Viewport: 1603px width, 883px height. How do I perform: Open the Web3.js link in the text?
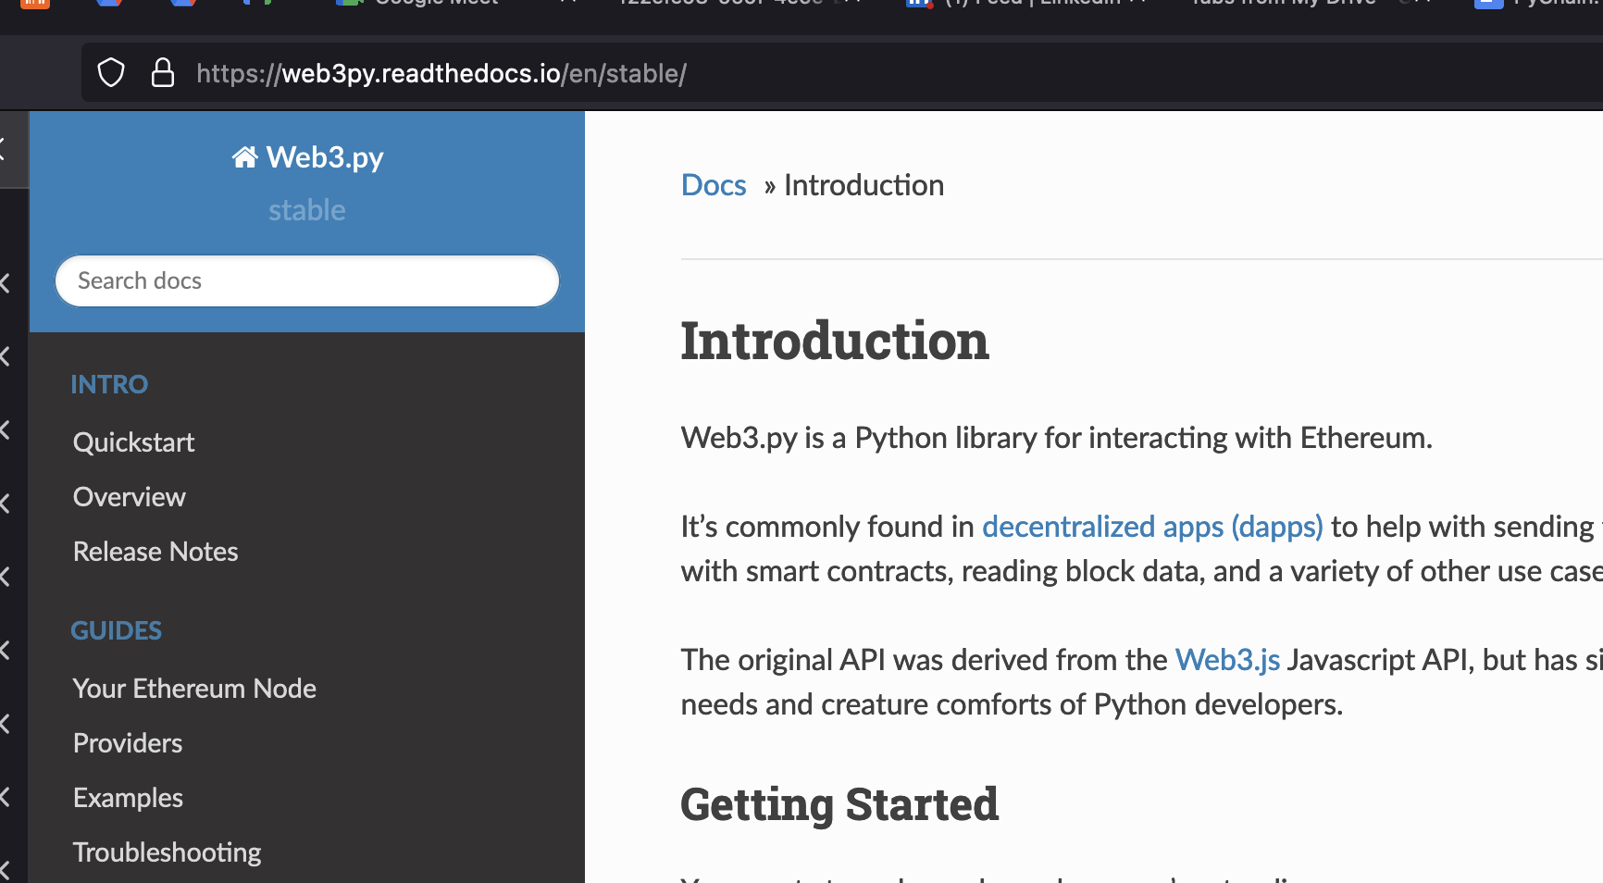point(1226,659)
